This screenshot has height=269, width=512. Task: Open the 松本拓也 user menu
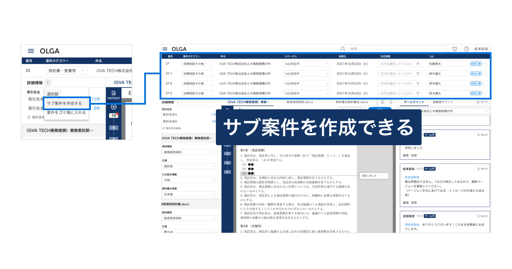(481, 49)
